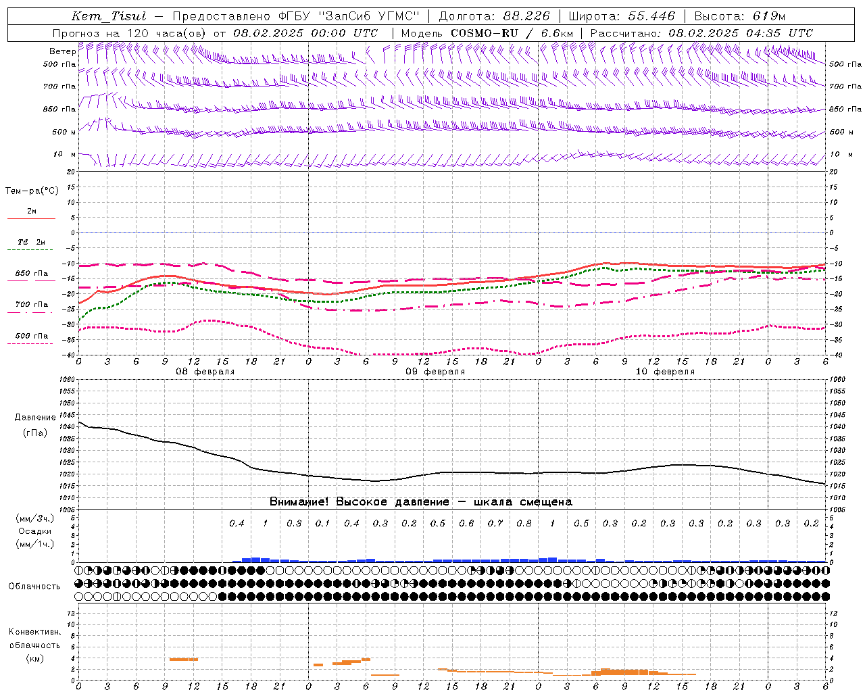Click the '700 гПа' temperature legend entry
Screen dimensions: 865x692
point(32,305)
